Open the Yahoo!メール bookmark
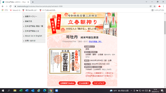 coord(15,10)
